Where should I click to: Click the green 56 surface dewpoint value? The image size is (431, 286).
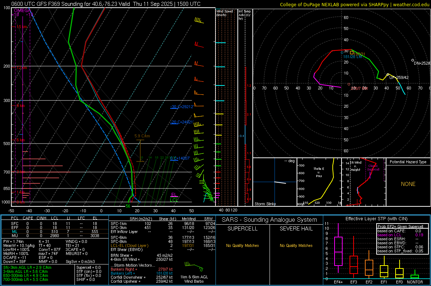128,206
